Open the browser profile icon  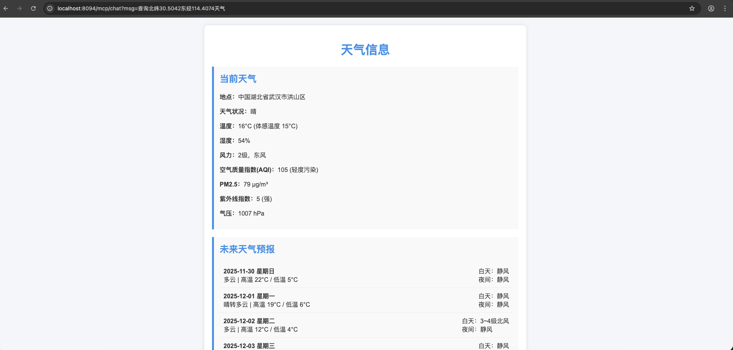tap(711, 8)
